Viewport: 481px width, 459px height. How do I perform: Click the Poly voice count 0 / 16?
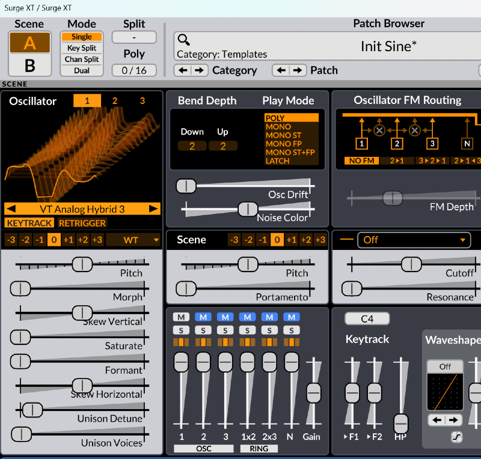pos(134,70)
